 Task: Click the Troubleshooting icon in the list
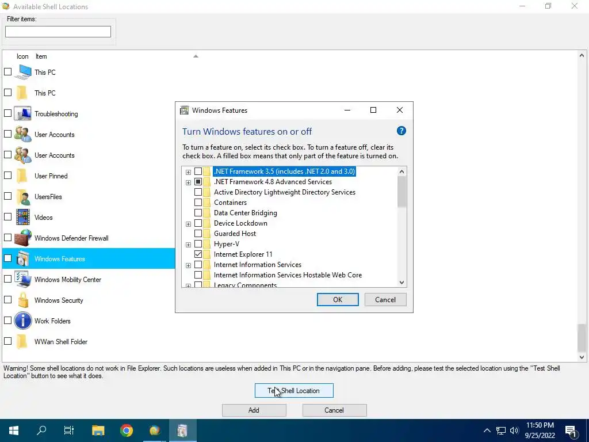coord(22,113)
